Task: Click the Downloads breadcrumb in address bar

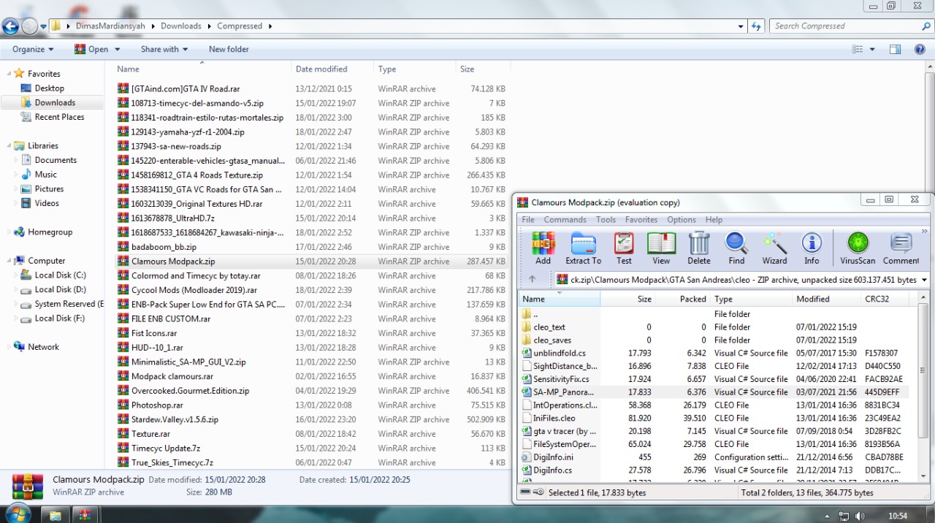Action: click(181, 26)
